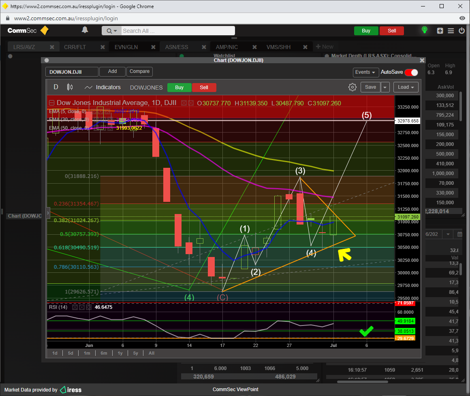Close the VMS/SHH tab
This screenshot has height=396, width=470.
coord(305,47)
